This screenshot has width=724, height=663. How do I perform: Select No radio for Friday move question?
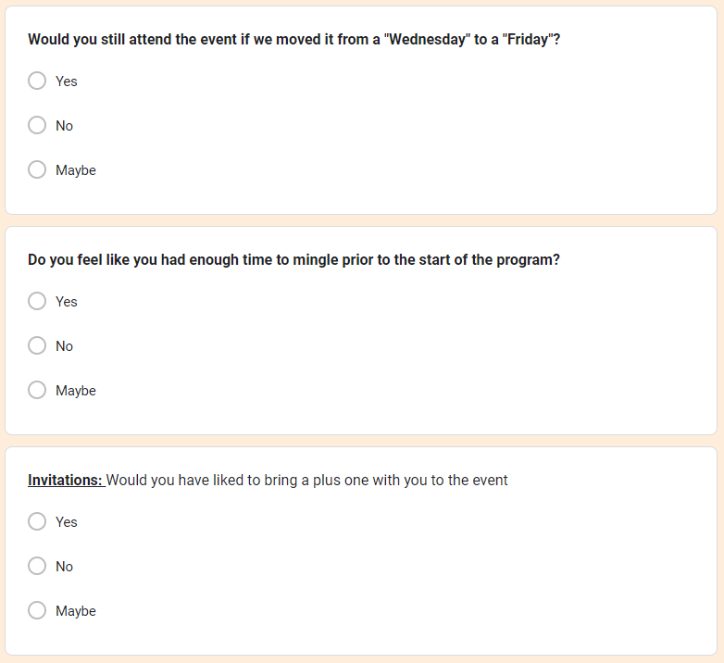tap(37, 125)
